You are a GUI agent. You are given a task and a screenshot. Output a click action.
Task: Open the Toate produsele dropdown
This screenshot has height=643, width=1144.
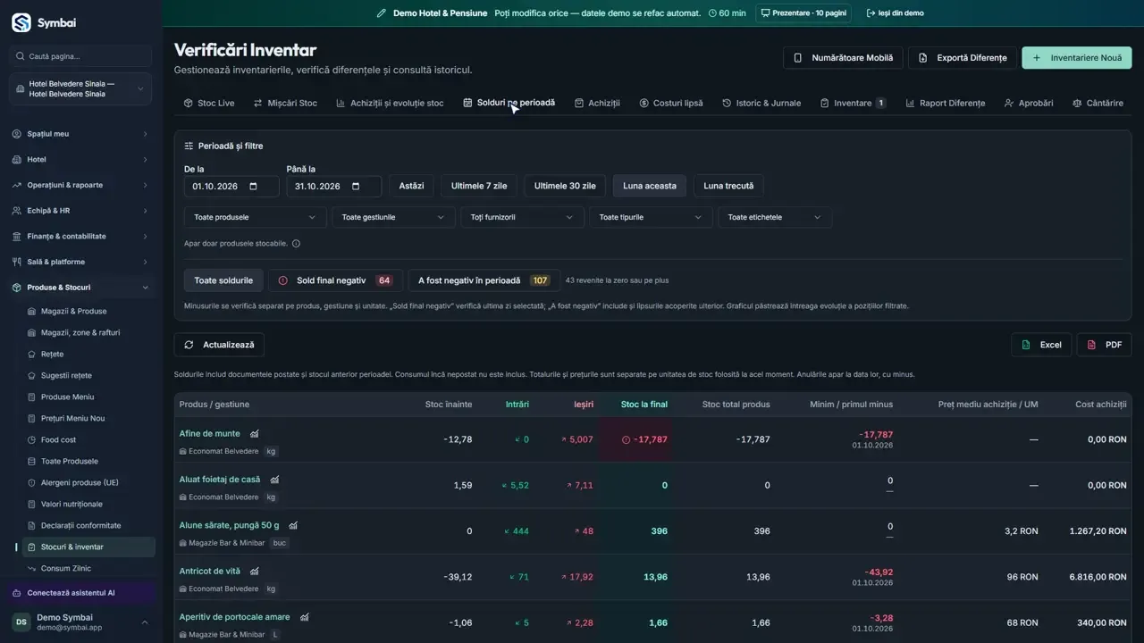[255, 217]
